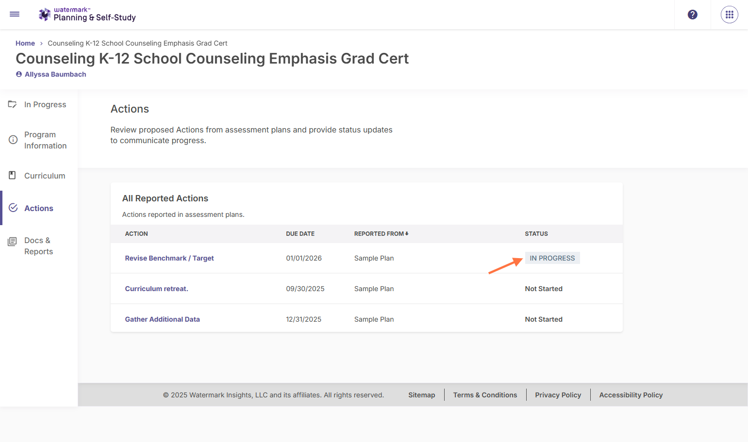This screenshot has width=748, height=442.
Task: Sort by the Reported From arrow
Action: point(407,233)
